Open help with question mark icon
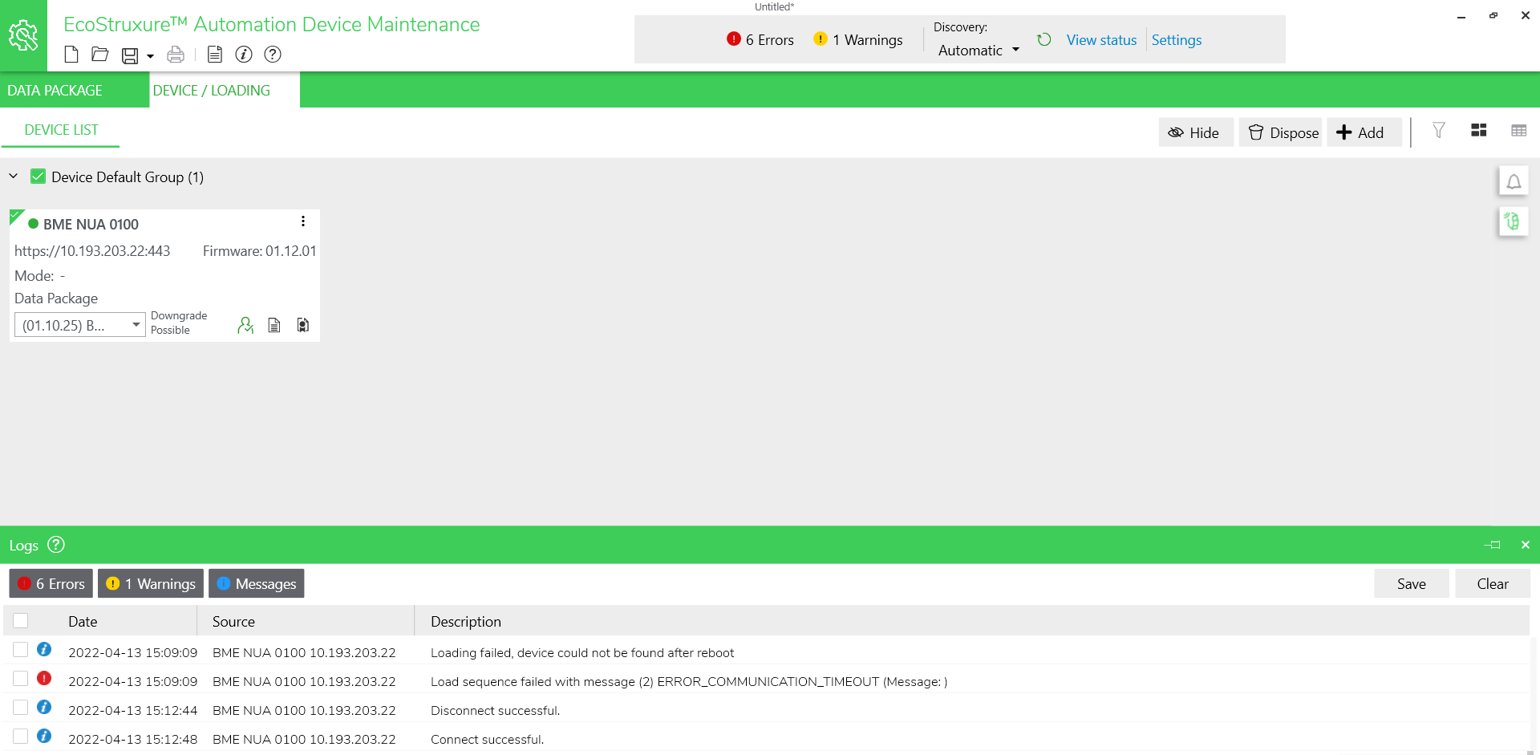Screen dimensions: 1540x755 [x=273, y=55]
